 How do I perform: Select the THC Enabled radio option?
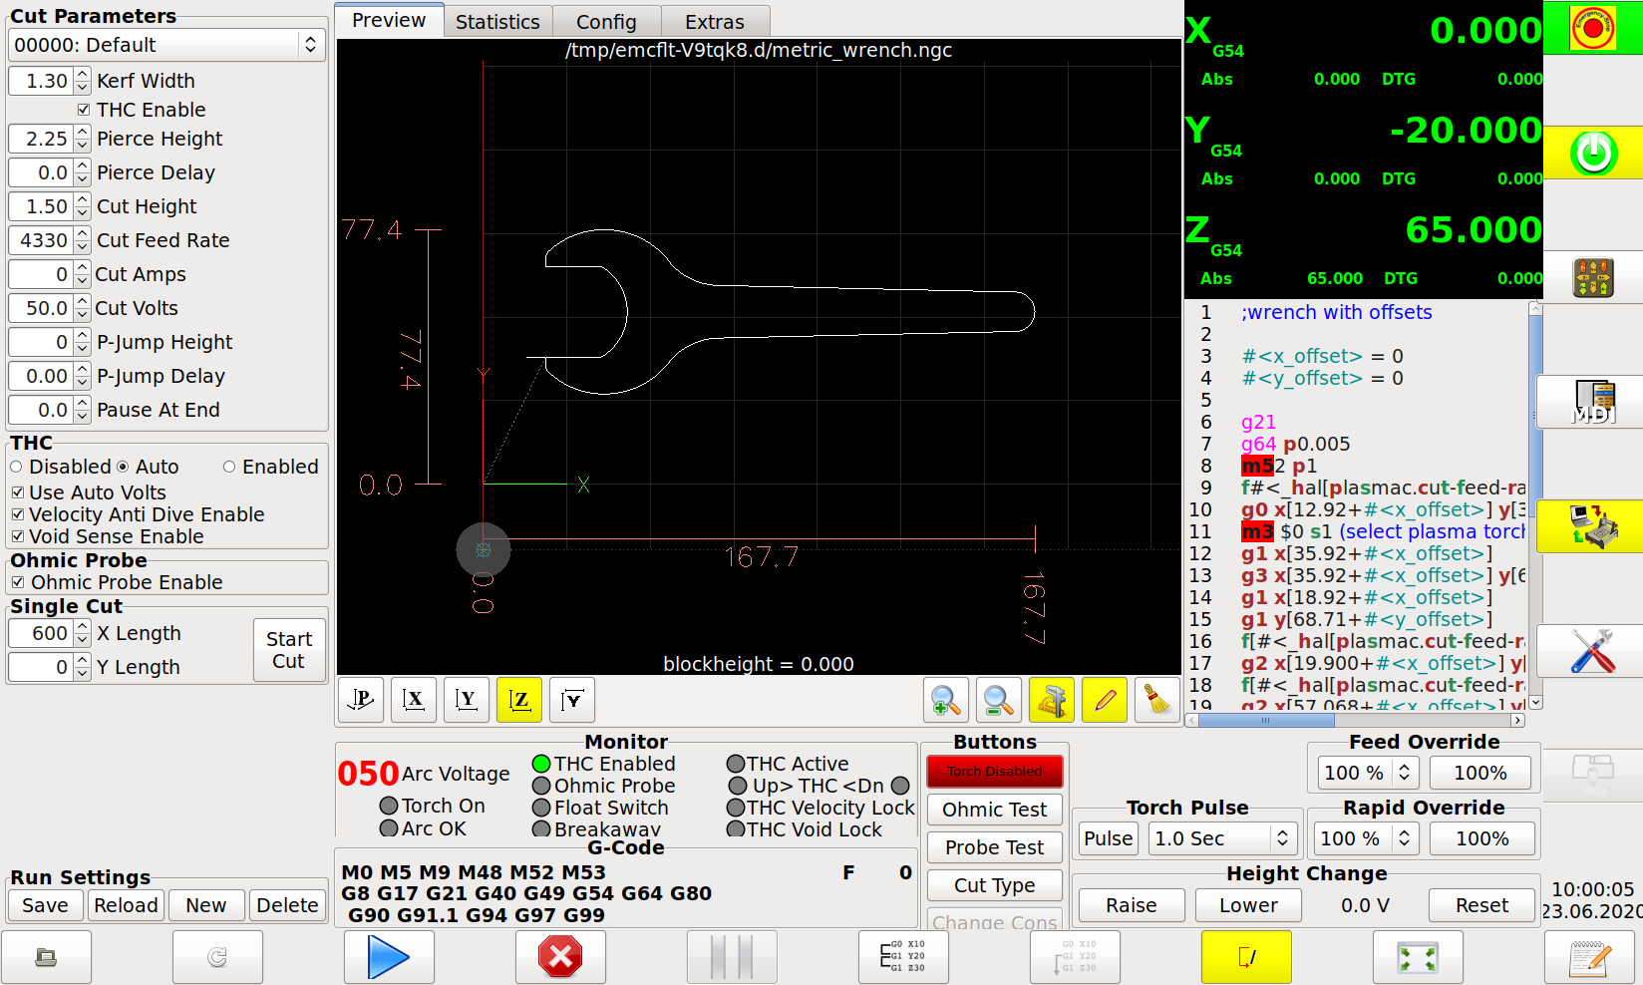229,467
